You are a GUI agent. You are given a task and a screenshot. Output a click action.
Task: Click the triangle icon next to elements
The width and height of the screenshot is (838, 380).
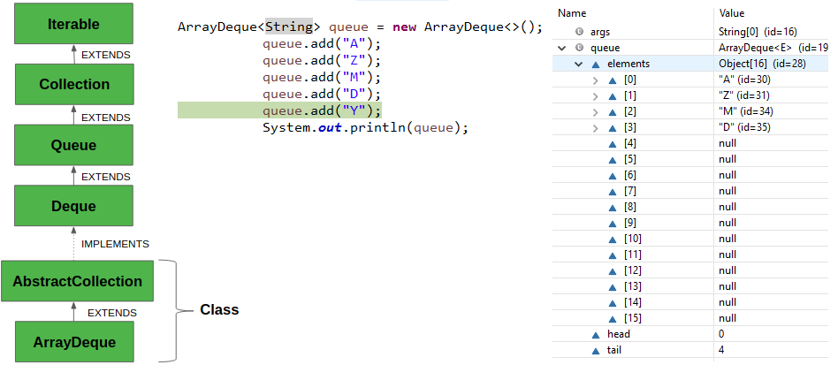pos(596,64)
